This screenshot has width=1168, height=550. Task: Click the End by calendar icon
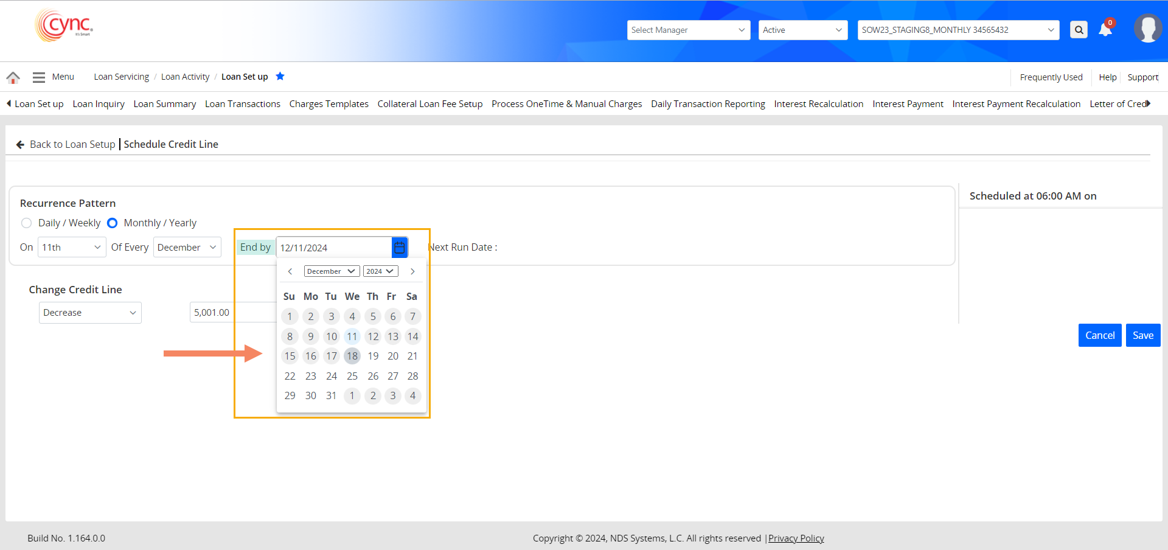[400, 248]
